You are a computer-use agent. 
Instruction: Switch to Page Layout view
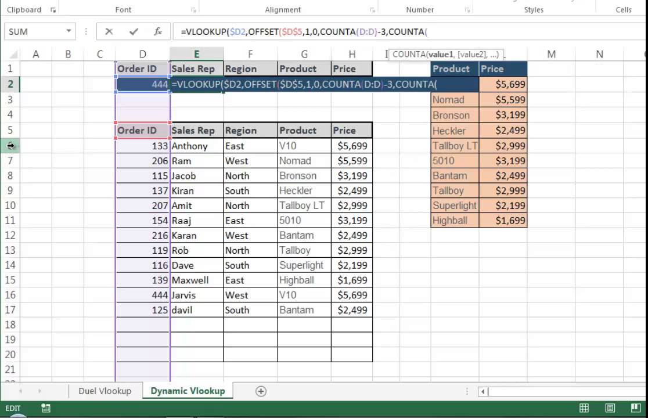tap(610, 408)
